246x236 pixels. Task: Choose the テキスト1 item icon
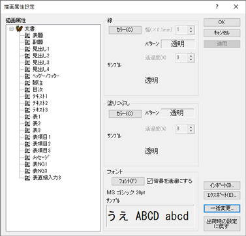pyautogui.click(x=27, y=96)
